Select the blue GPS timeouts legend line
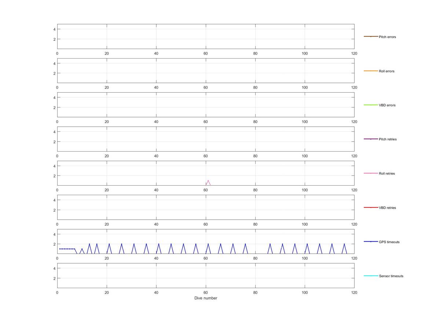440x324 pixels. (x=371, y=242)
